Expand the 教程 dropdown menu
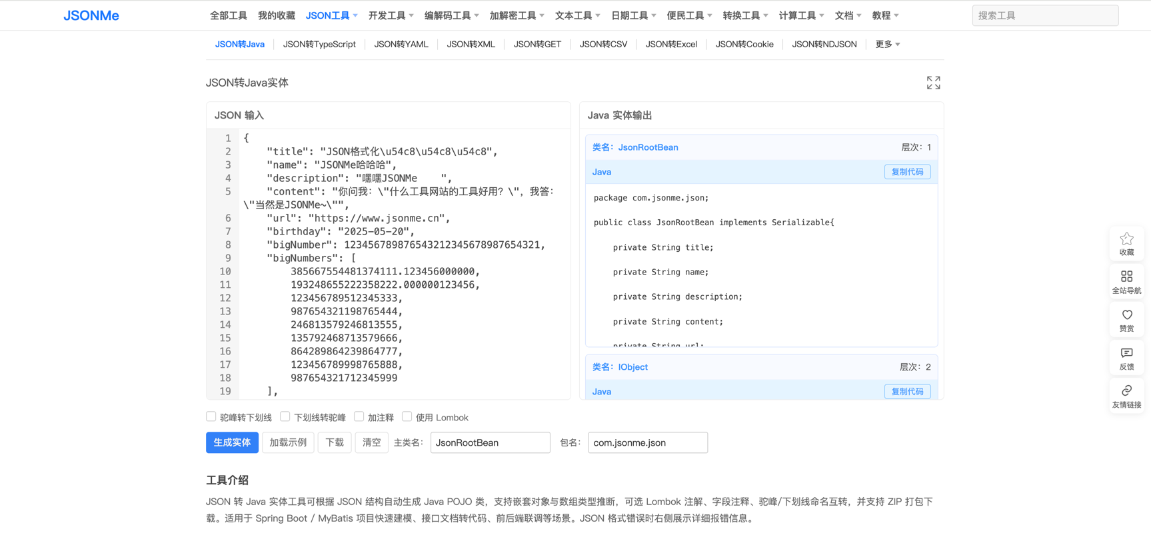This screenshot has width=1151, height=535. [885, 15]
